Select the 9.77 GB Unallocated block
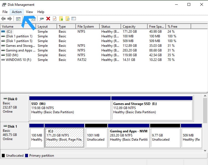 165,137
